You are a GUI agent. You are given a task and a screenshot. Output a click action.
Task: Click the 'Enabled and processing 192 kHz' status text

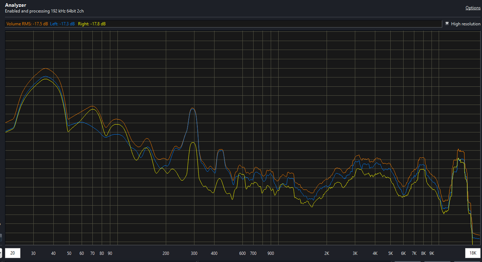point(44,11)
